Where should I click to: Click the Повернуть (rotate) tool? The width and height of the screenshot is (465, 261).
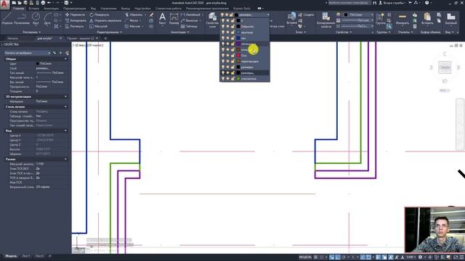tap(100, 14)
